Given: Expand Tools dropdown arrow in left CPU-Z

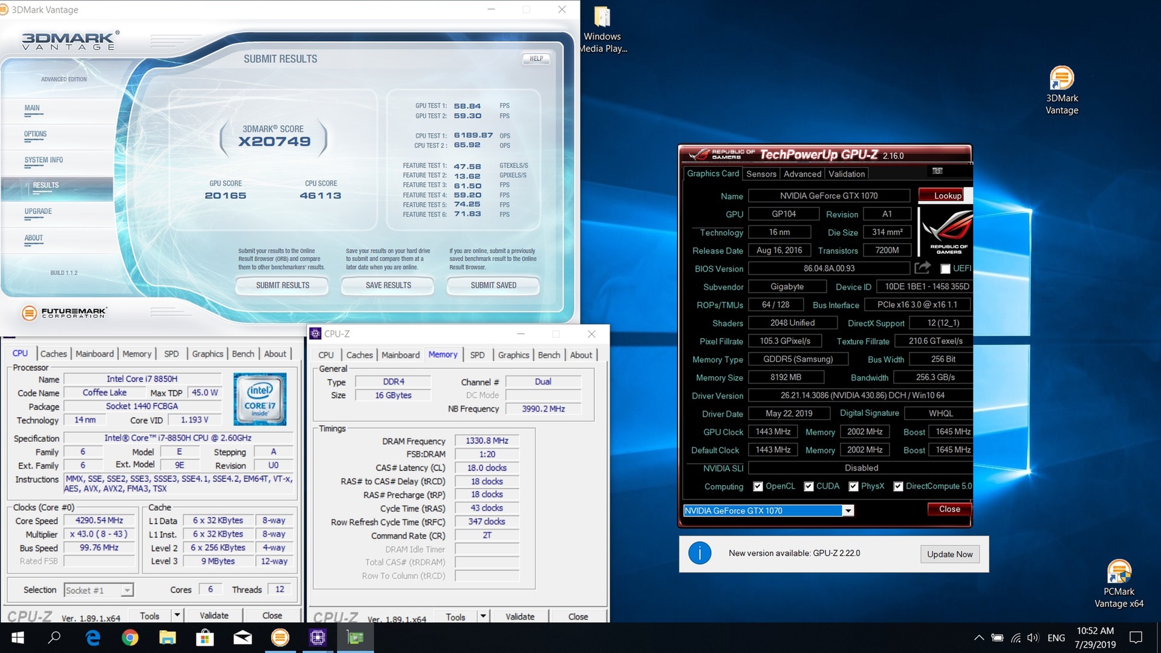Looking at the screenshot, I should click(x=177, y=615).
